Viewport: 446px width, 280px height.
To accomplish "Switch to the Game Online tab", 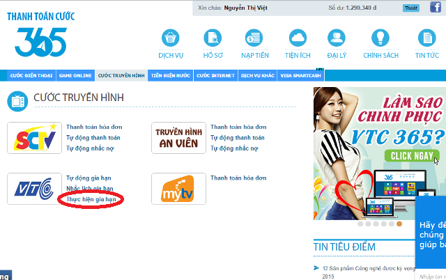I will 75,76.
